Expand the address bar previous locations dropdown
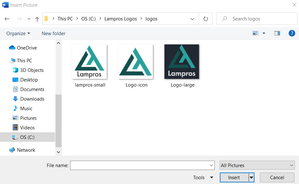Screen dimensions: 299x184 coord(192,19)
